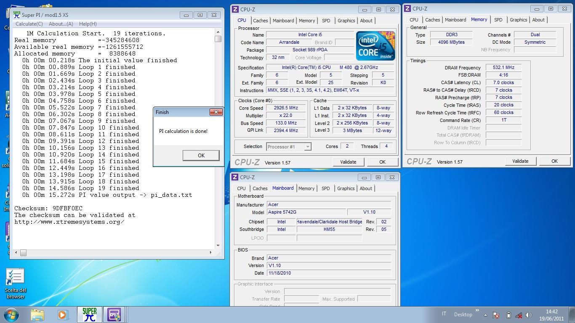Click the memory Size value 4096 MBytes
The height and width of the screenshot is (323, 575).
(x=451, y=42)
